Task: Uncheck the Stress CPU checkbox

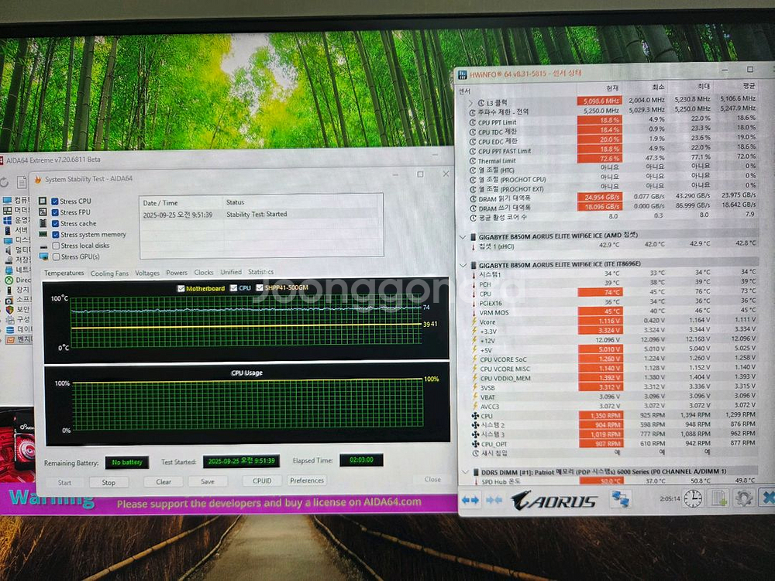Action: point(55,201)
